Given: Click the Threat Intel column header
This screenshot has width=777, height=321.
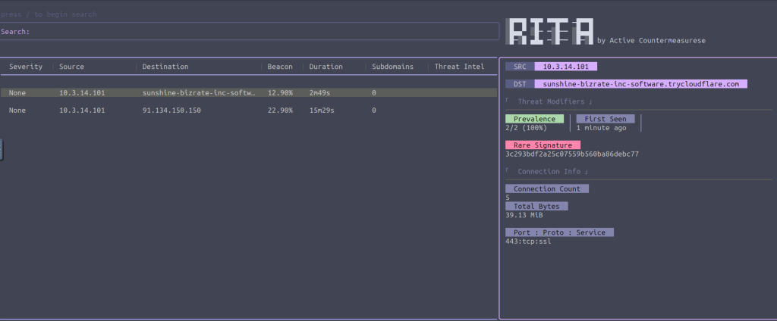Looking at the screenshot, I should tap(459, 67).
